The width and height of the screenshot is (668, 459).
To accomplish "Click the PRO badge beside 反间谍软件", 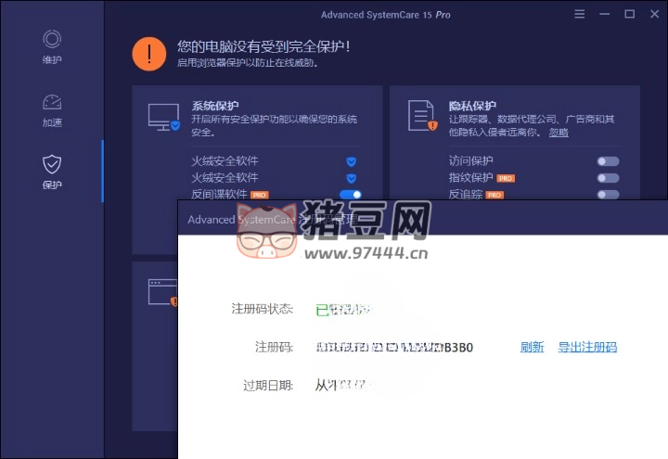I will coord(260,195).
